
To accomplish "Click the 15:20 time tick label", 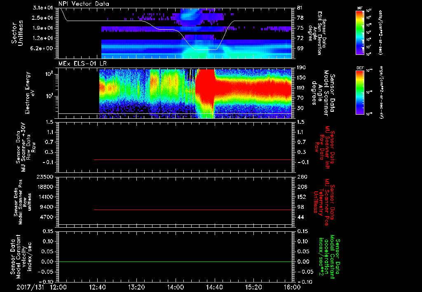I will (x=253, y=287).
